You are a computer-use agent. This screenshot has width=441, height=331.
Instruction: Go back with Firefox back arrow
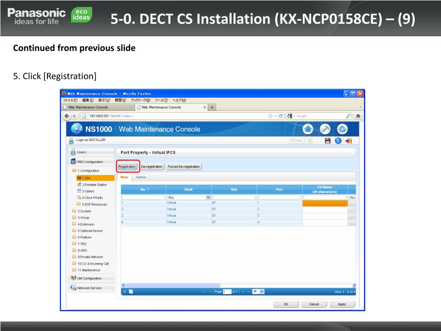tap(67, 116)
